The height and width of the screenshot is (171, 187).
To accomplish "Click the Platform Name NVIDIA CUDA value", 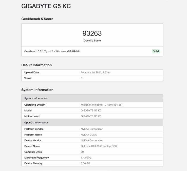I will click(89, 135).
